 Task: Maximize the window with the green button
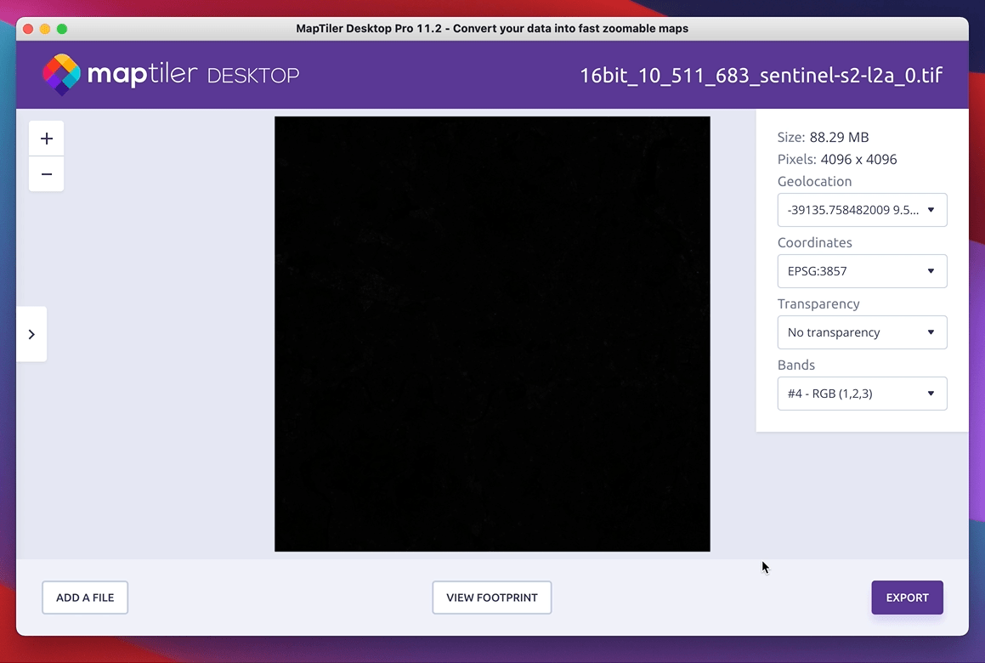point(62,29)
